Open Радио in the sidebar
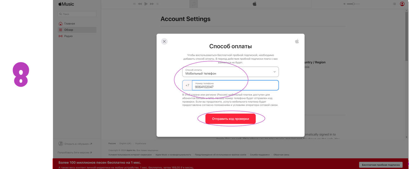409x169 pixels. [x=68, y=36]
